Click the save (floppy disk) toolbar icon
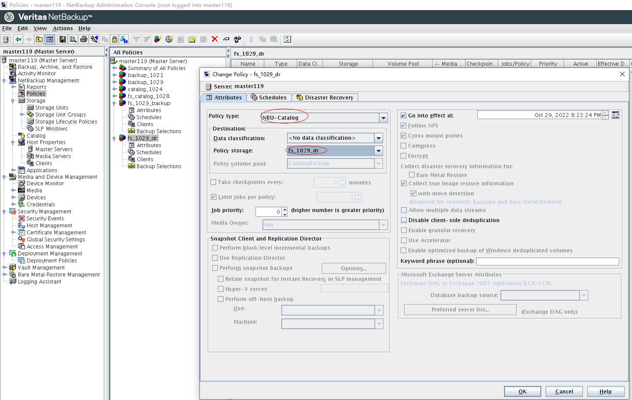The image size is (632, 400). (x=63, y=39)
